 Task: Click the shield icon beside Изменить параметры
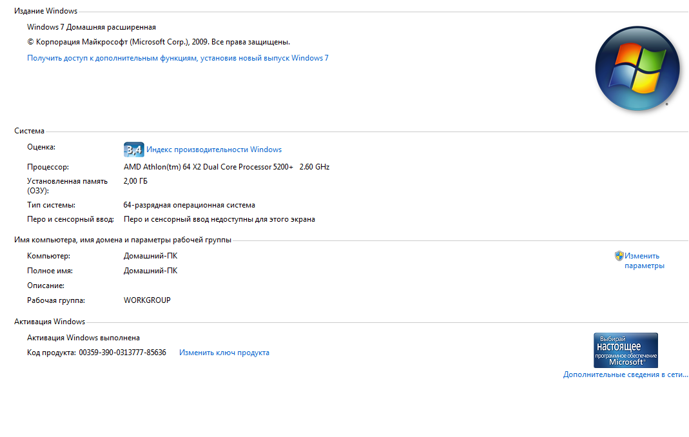pos(619,256)
